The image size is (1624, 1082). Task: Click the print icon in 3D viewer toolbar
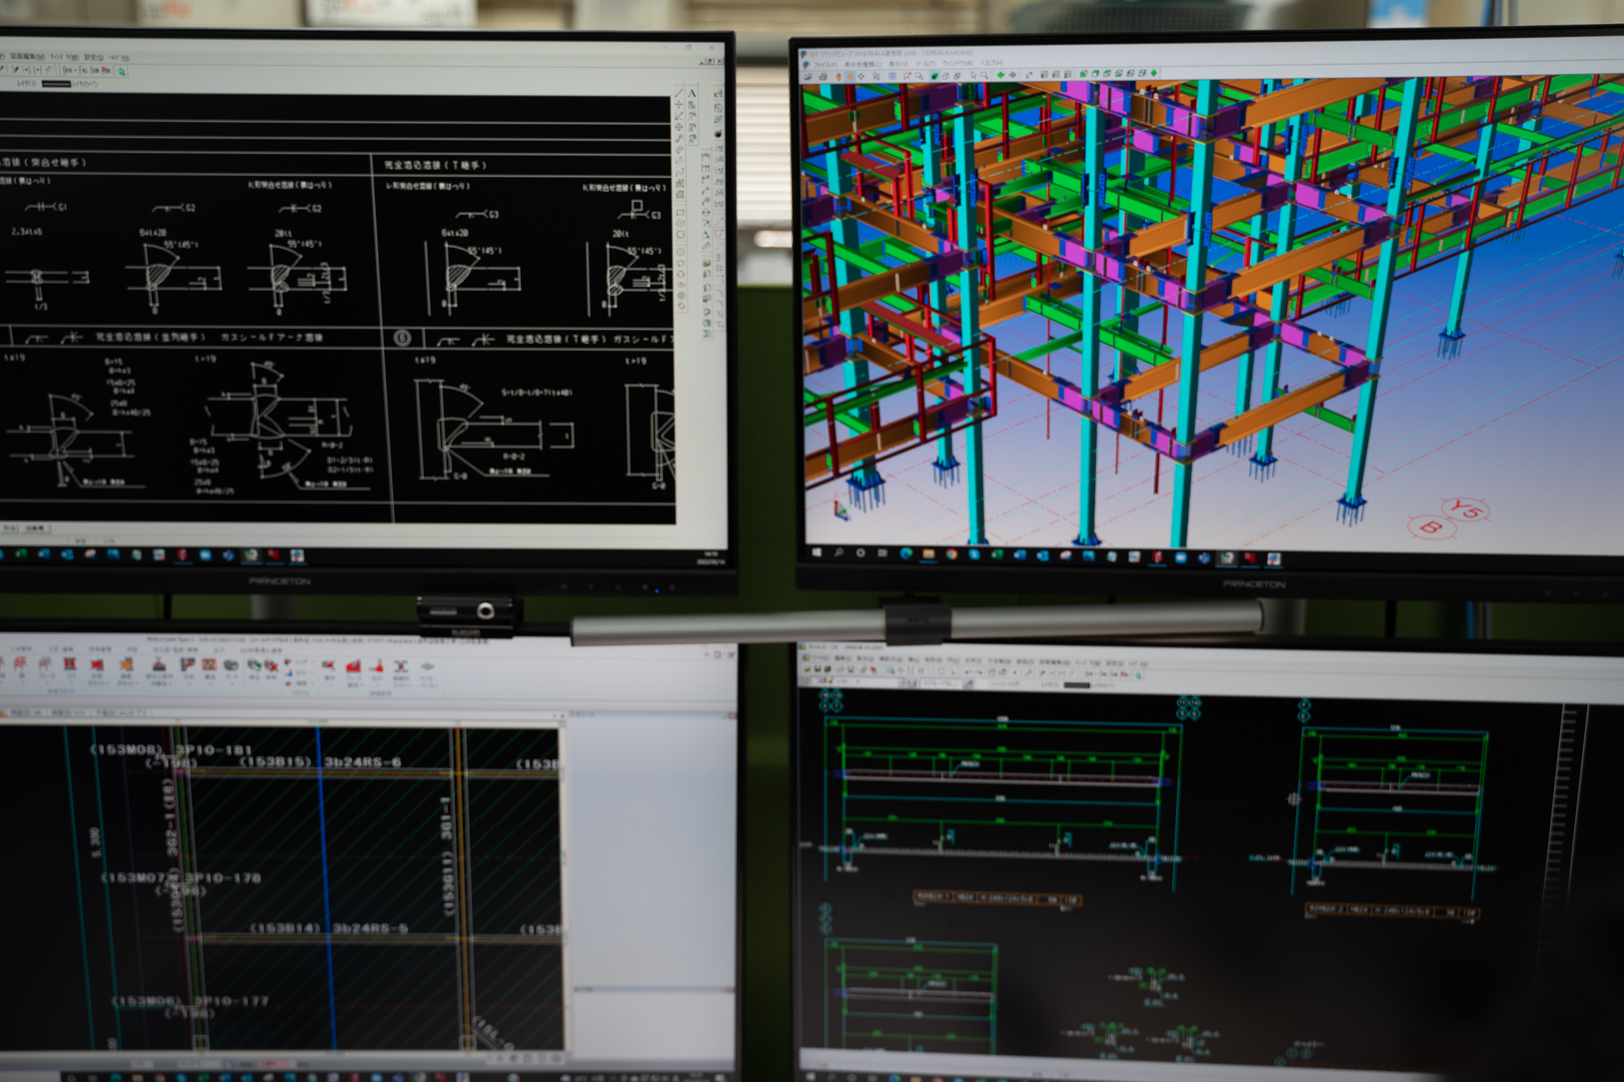coord(823,77)
